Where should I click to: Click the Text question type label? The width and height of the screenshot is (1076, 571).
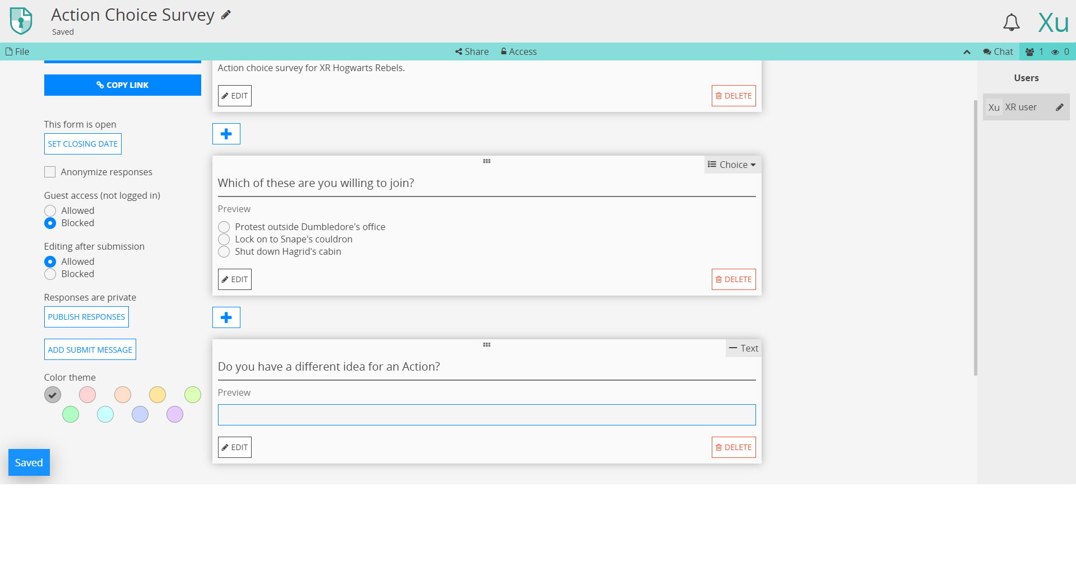tap(744, 348)
